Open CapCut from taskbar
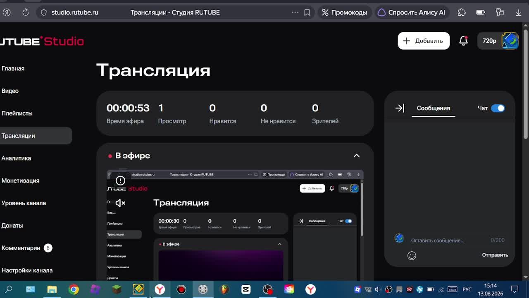 point(246,289)
